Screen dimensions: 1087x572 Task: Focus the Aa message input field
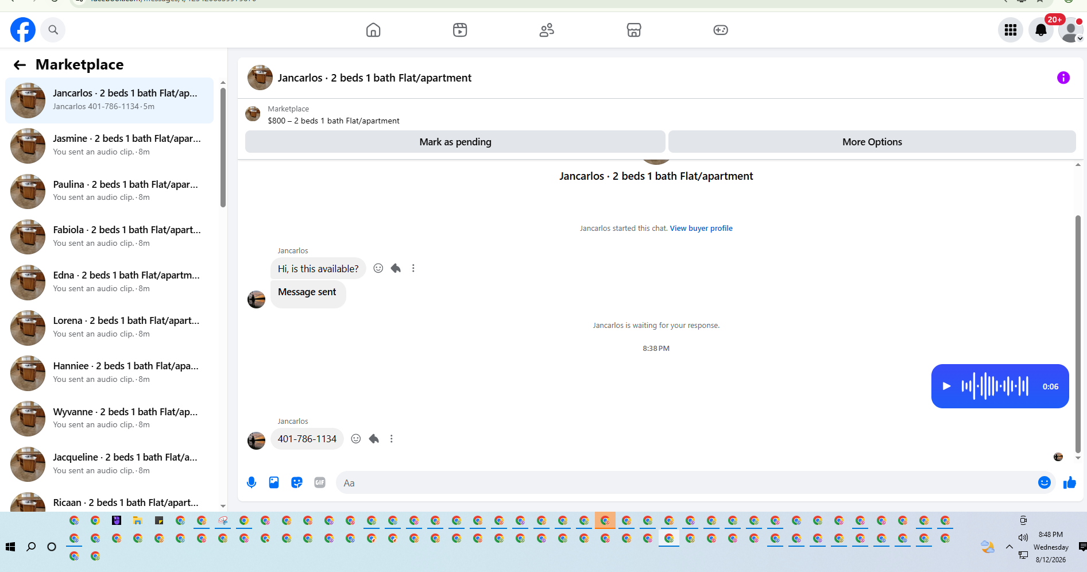click(687, 483)
